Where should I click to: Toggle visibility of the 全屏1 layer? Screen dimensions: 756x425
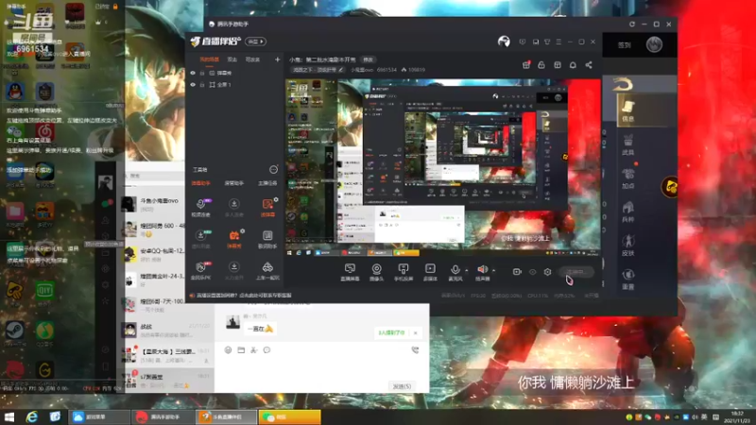pos(193,84)
